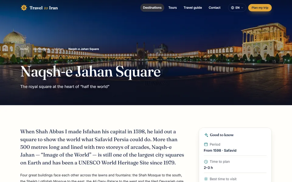Follow the Isfahan breadcrumb link

(59, 49)
